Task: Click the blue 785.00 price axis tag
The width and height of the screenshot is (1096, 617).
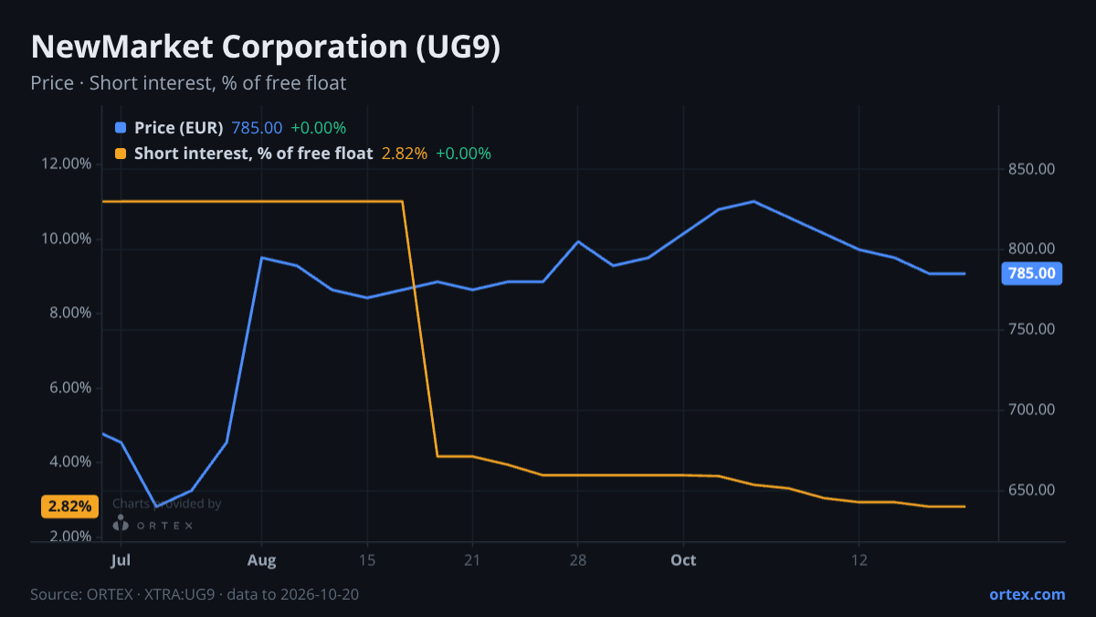Action: click(1032, 273)
